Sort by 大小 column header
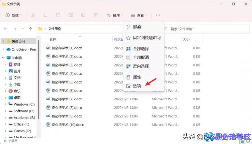The height and width of the screenshot is (144, 252). pos(186,39)
